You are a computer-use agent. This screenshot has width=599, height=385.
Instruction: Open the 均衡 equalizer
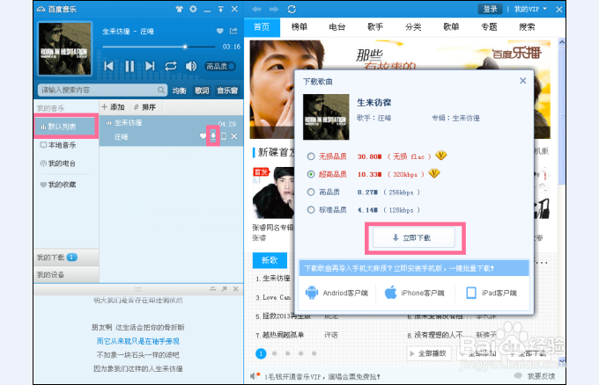(179, 91)
